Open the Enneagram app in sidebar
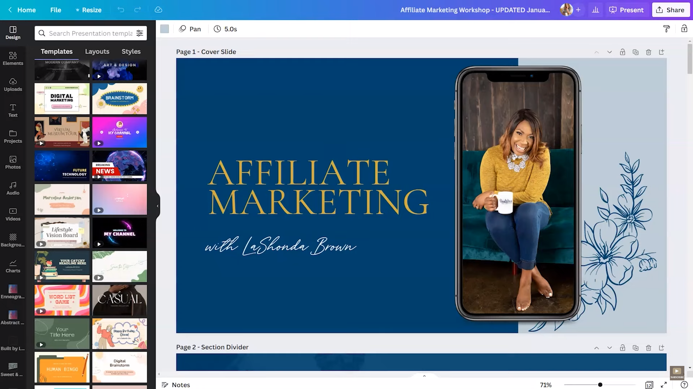Screen dimensions: 693x389 [x=13, y=292]
